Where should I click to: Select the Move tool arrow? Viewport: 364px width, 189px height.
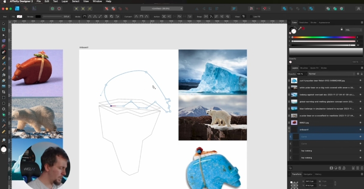[x=3, y=24]
